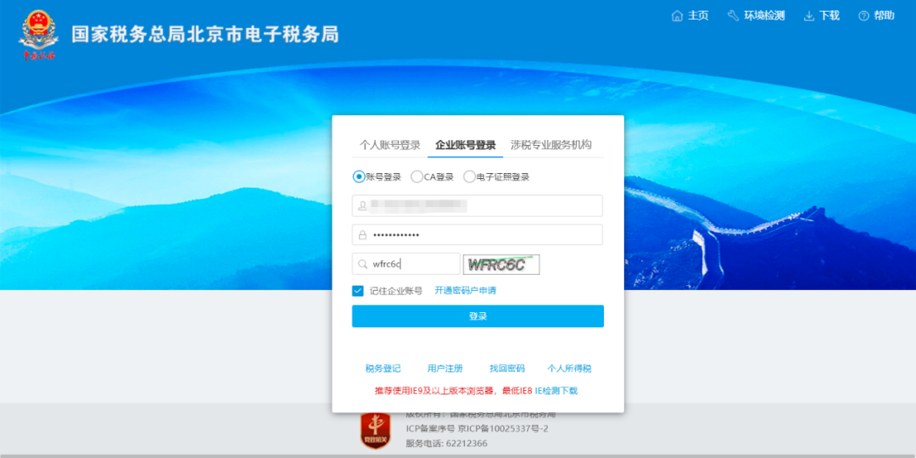Image resolution: width=916 pixels, height=458 pixels.
Task: Click the wrench icon for 环境检测
Action: [x=733, y=16]
